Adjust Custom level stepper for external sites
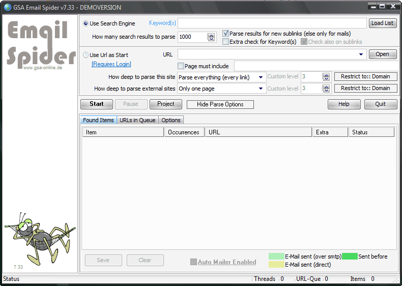This screenshot has height=286, width=402. pyautogui.click(x=326, y=89)
